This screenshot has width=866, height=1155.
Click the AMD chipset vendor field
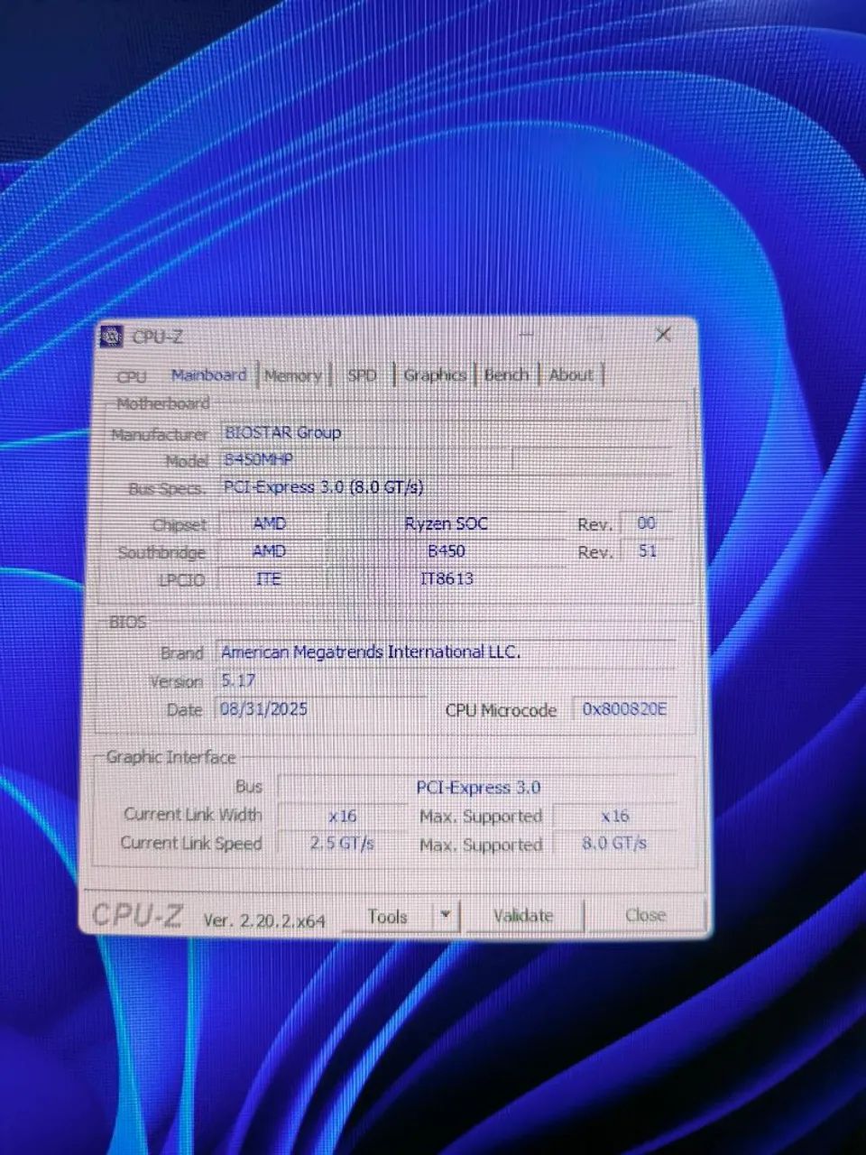click(269, 524)
